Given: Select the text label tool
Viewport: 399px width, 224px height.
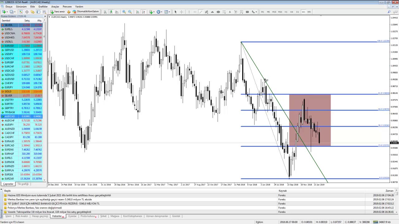Looking at the screenshot, I should tap(236, 12).
